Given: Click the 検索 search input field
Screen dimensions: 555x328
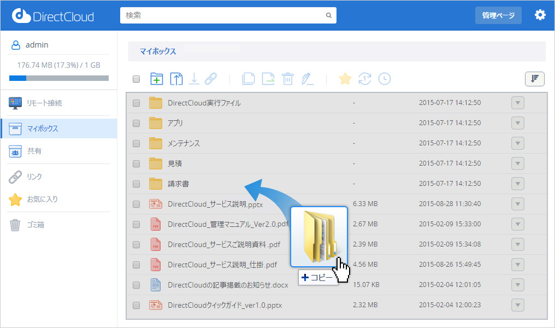Looking at the screenshot, I should pos(228,16).
